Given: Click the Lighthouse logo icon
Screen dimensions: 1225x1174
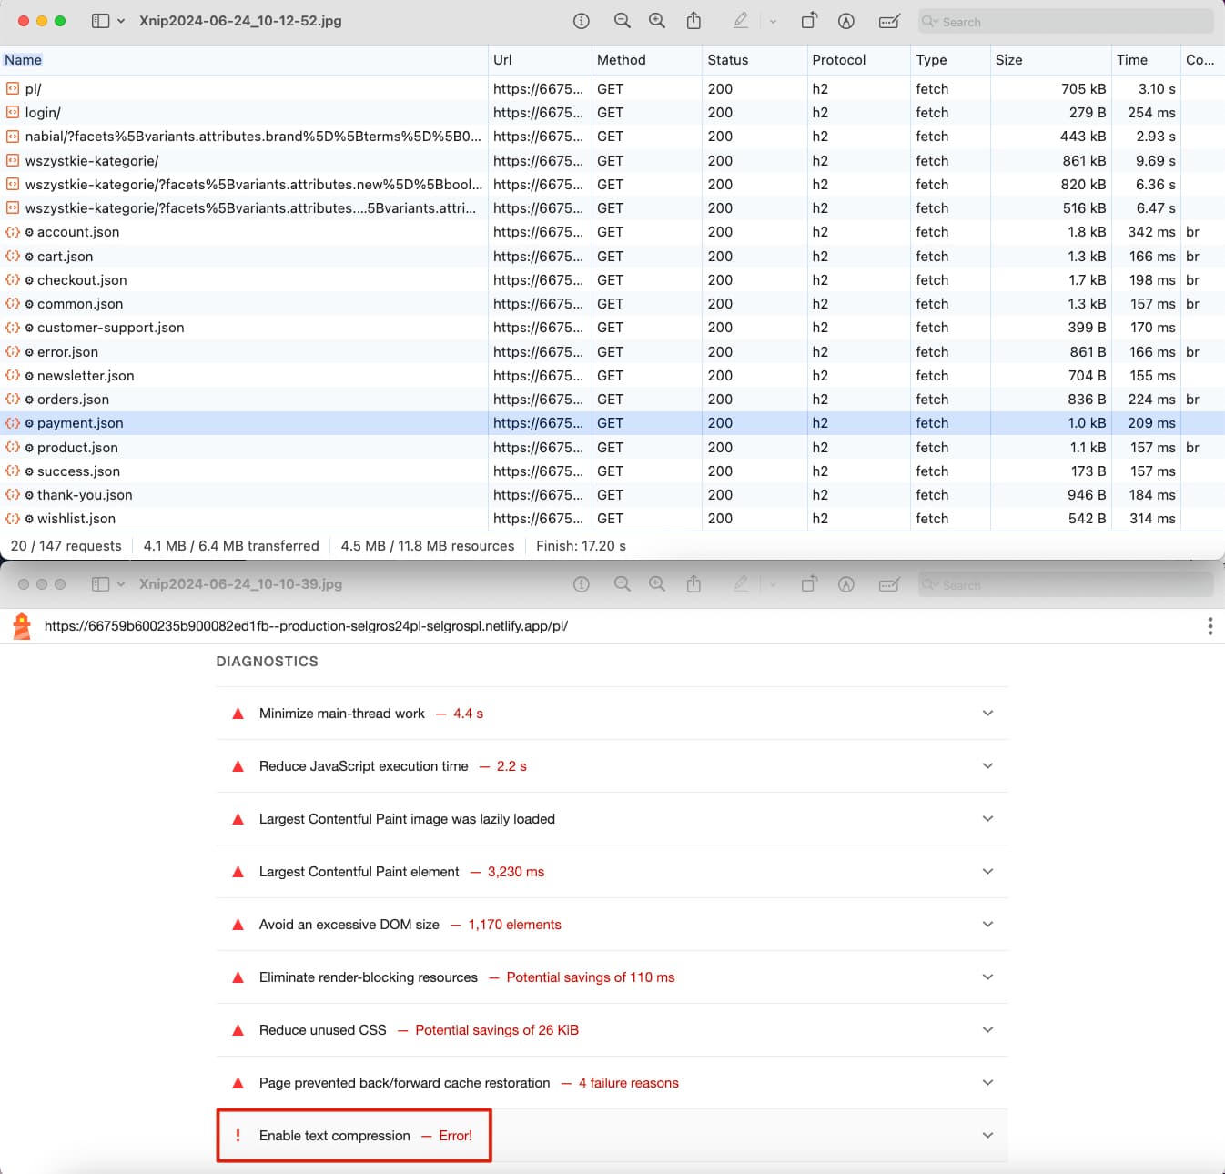Looking at the screenshot, I should point(22,626).
